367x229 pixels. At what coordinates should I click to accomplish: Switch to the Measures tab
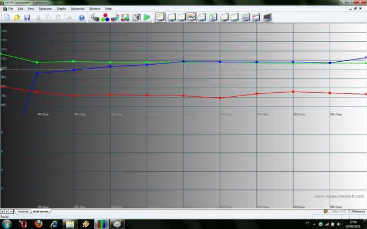click(x=23, y=211)
